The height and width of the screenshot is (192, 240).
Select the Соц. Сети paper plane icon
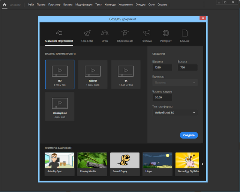point(87,33)
